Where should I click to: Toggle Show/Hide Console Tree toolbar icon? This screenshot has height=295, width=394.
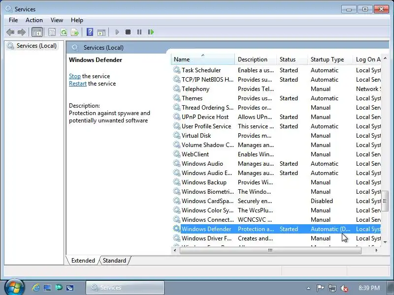coord(37,32)
